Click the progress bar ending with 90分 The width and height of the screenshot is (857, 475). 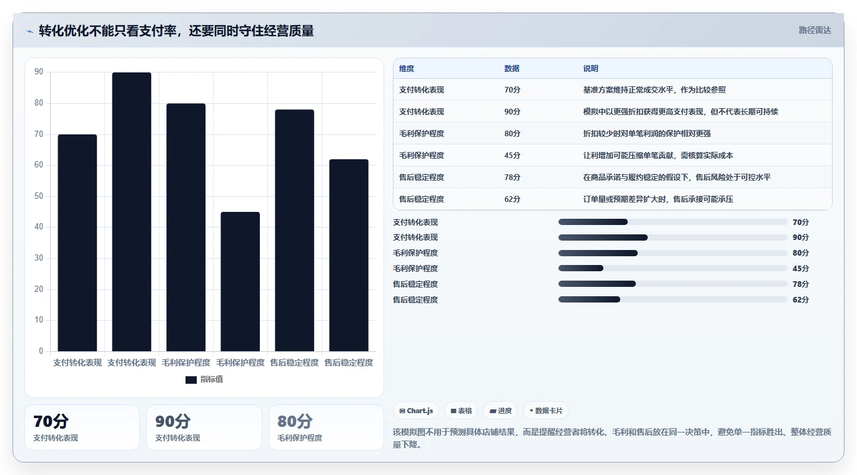(x=673, y=237)
